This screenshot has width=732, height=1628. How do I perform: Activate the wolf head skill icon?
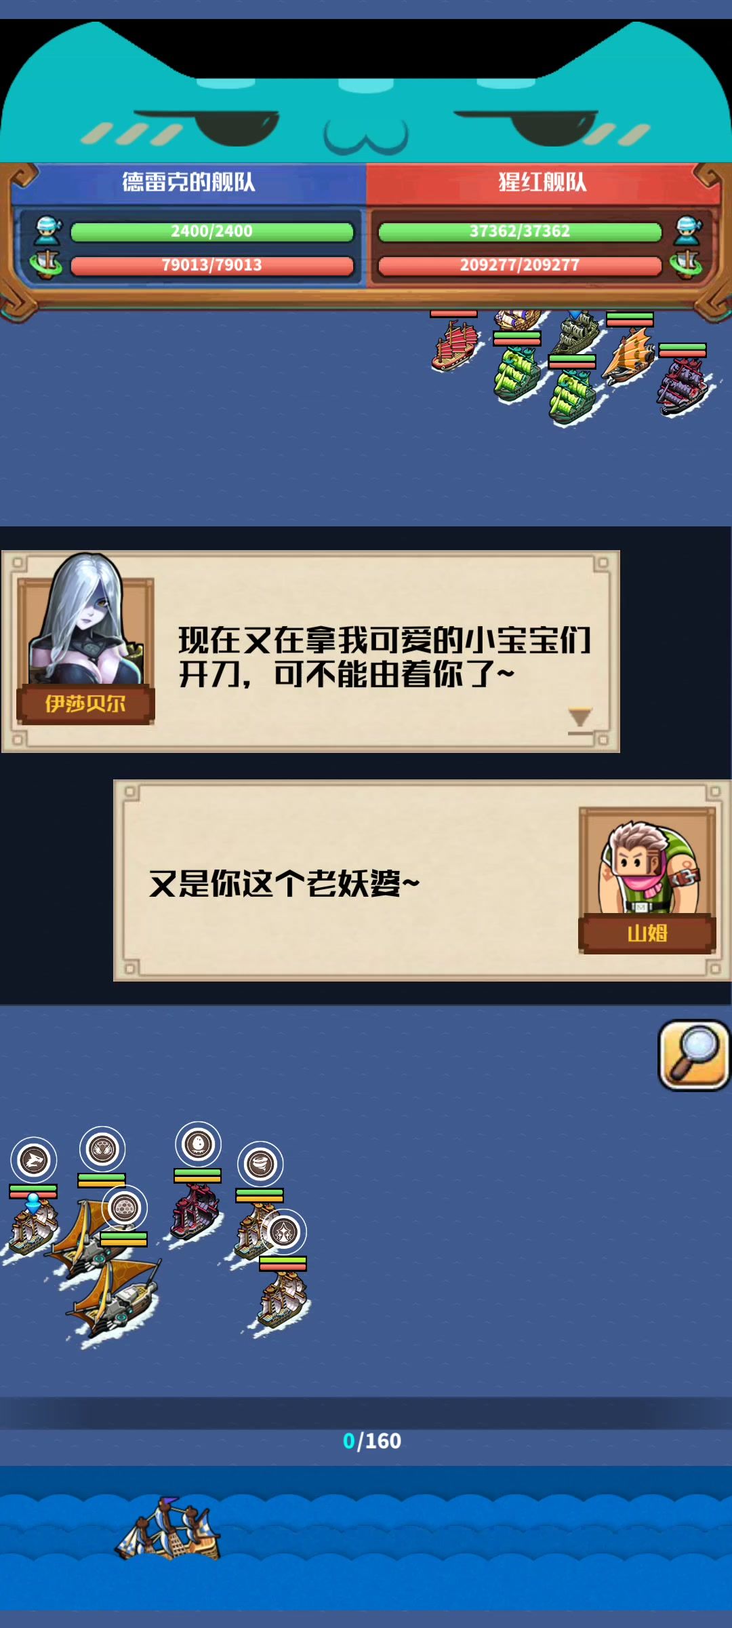(x=34, y=1160)
